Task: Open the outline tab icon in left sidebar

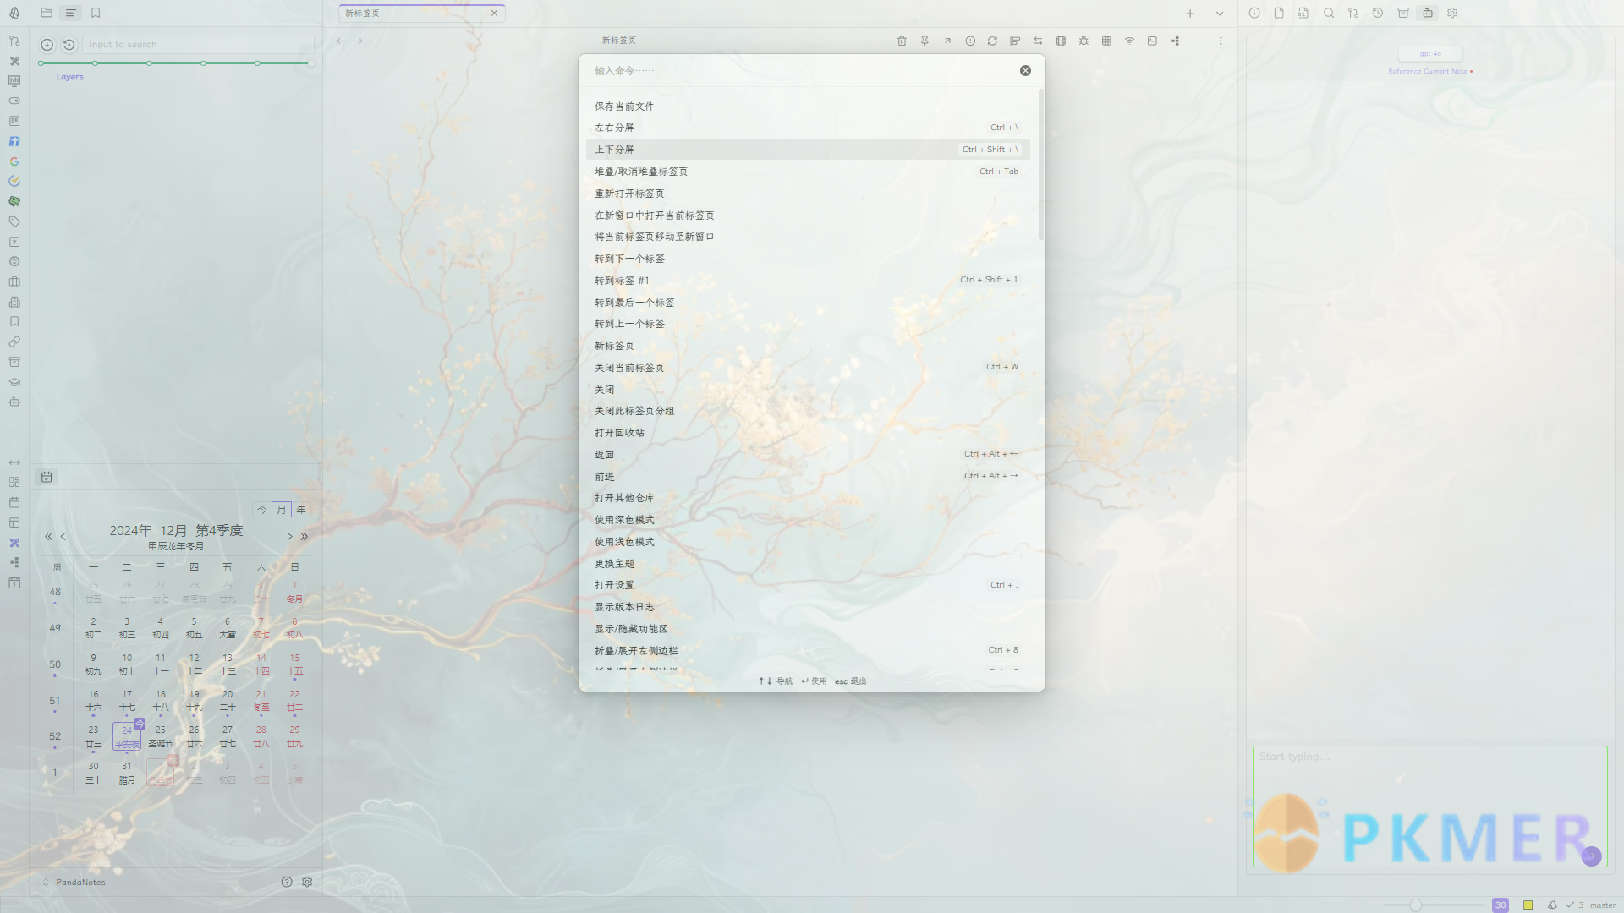Action: pyautogui.click(x=71, y=13)
